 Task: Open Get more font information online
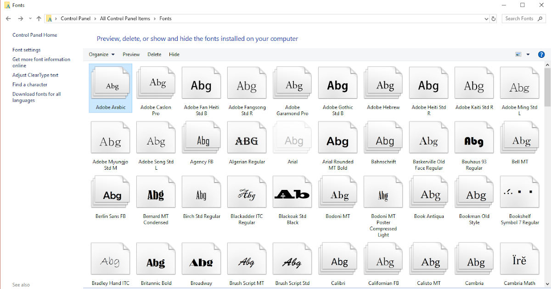click(x=41, y=62)
